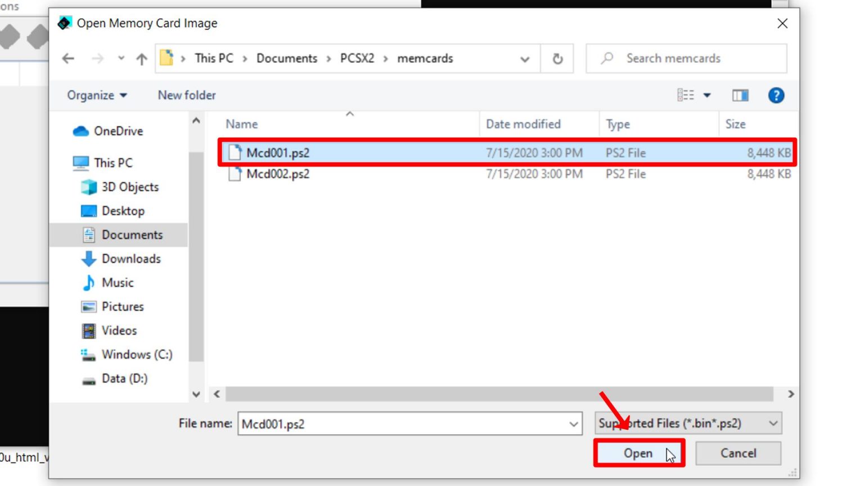This screenshot has height=486, width=864.
Task: Navigate to Documents via breadcrumb
Action: 286,58
